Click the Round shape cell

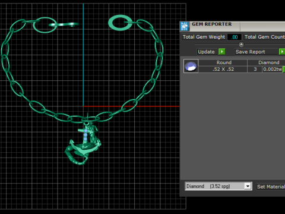223,62
